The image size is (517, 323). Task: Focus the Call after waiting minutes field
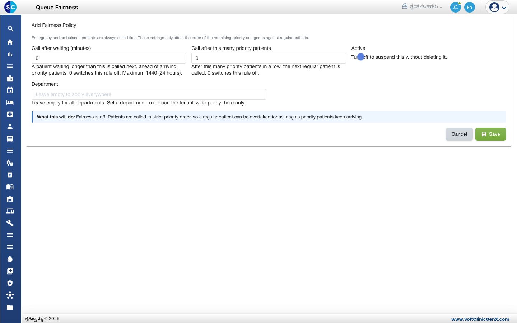tap(109, 58)
